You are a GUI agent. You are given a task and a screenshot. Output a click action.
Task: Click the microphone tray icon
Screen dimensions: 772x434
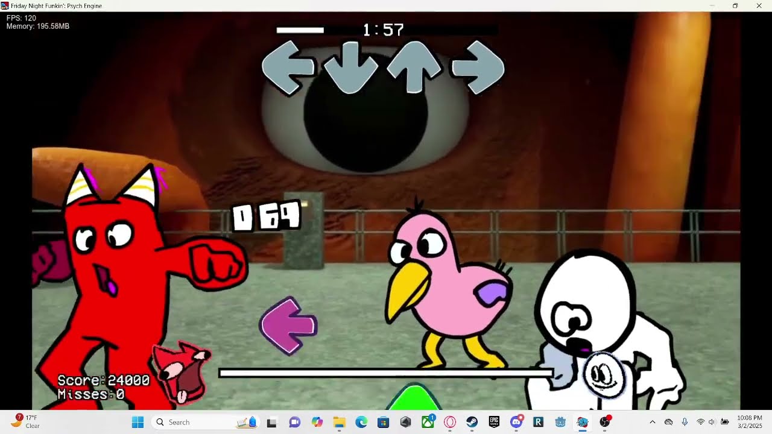[685, 422]
